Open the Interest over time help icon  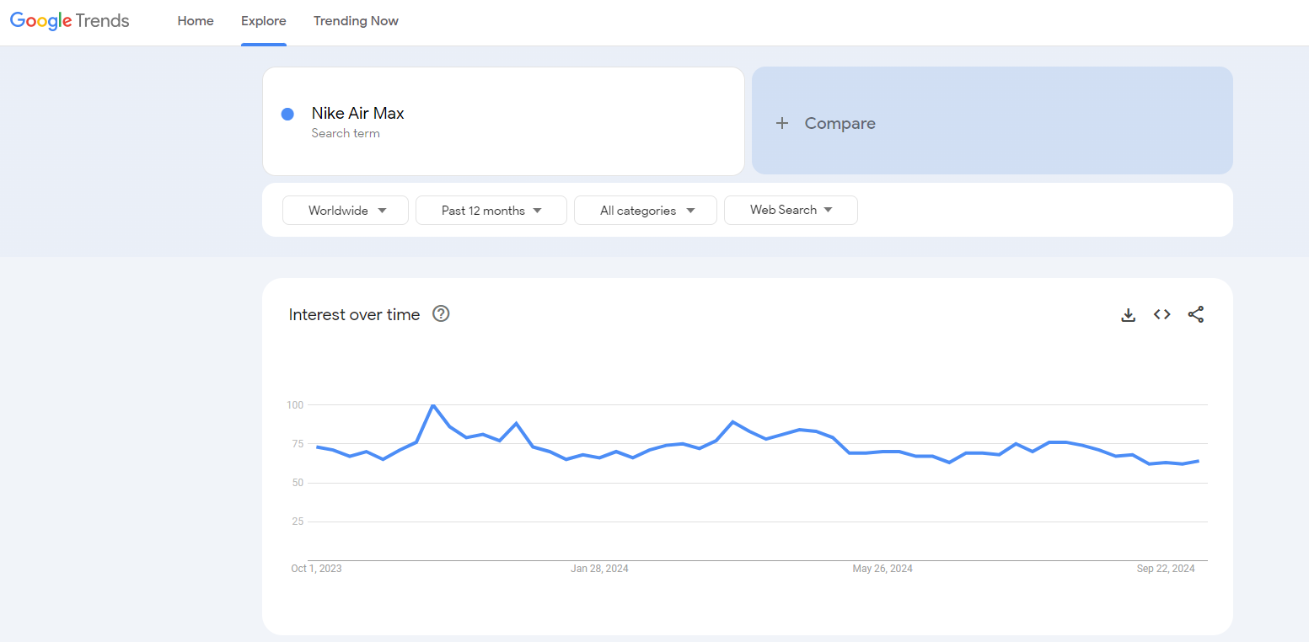441,313
